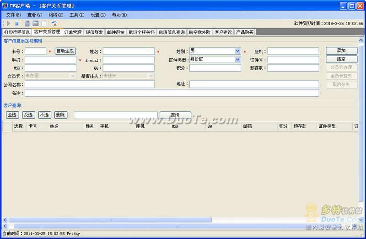Switch to the 订单管理 tab
The height and width of the screenshot is (239, 366).
pyautogui.click(x=73, y=32)
